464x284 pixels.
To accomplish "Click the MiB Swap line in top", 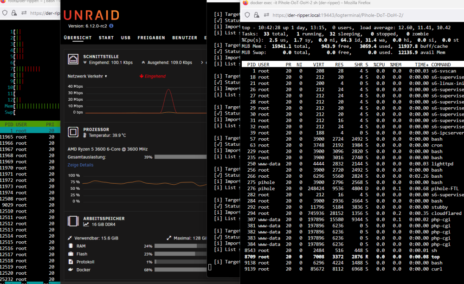I will click(x=343, y=52).
